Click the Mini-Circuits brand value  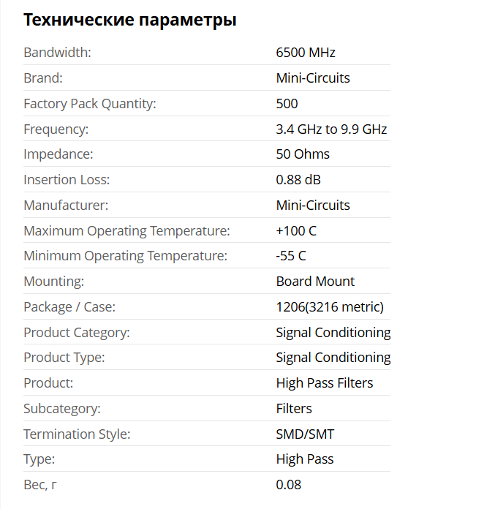click(313, 78)
